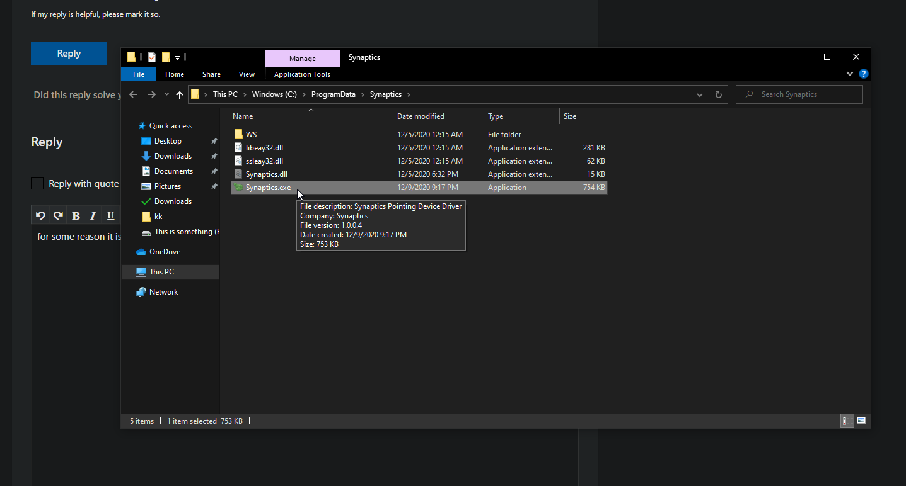The height and width of the screenshot is (486, 906).
Task: Select the WS folder
Action: [419, 135]
